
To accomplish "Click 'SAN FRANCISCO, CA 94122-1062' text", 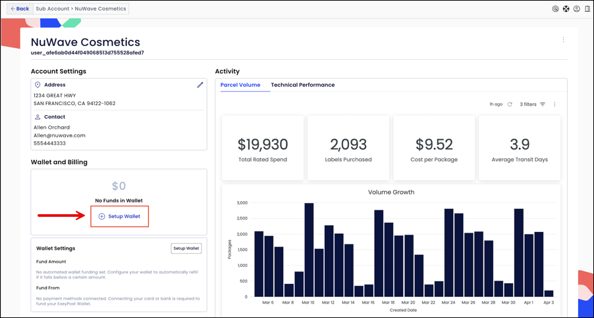I will click(74, 103).
